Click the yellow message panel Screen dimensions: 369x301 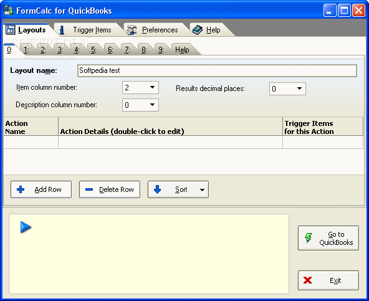tap(149, 254)
